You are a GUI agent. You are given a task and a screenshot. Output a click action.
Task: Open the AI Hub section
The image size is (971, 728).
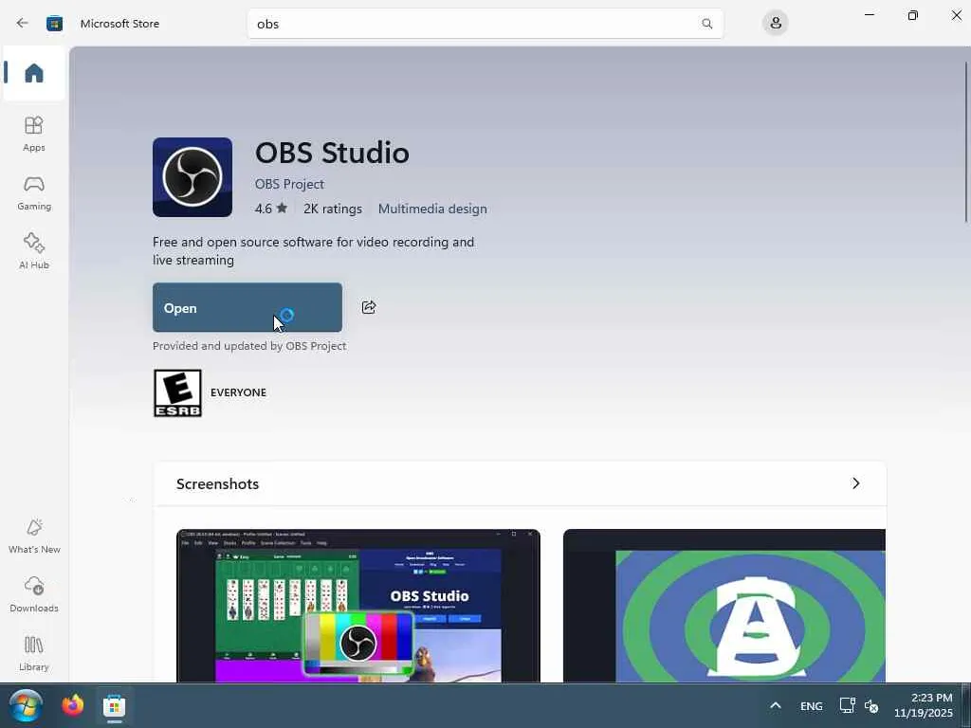click(x=34, y=251)
